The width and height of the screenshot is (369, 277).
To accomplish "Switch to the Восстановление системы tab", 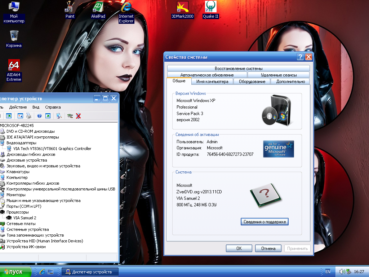I will pos(239,69).
